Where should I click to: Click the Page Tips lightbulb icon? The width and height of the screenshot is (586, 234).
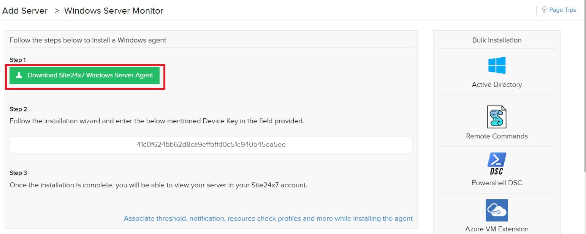(x=544, y=10)
